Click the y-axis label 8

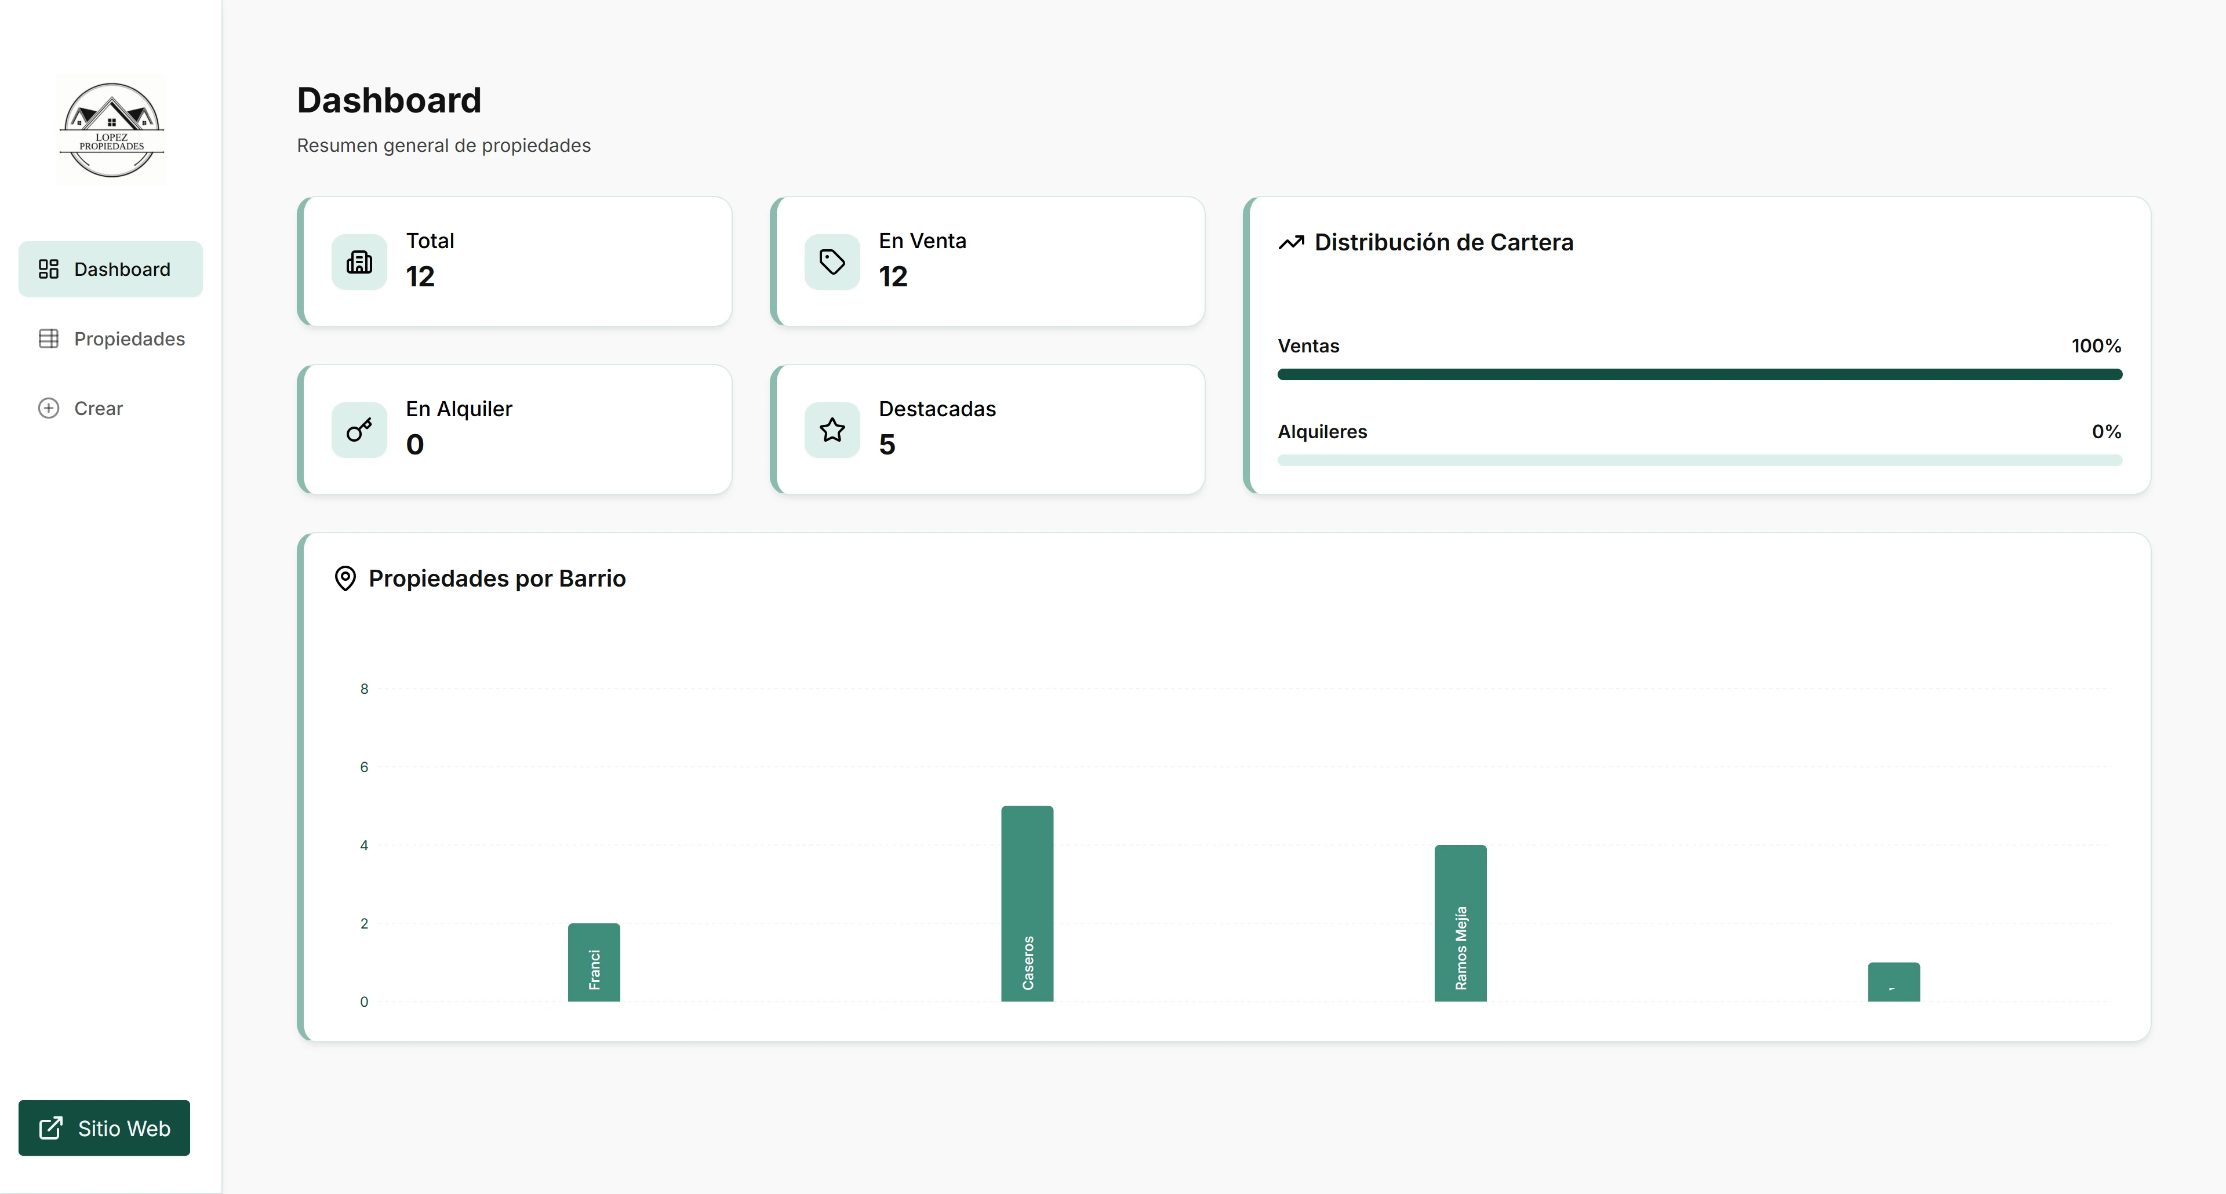(x=365, y=689)
